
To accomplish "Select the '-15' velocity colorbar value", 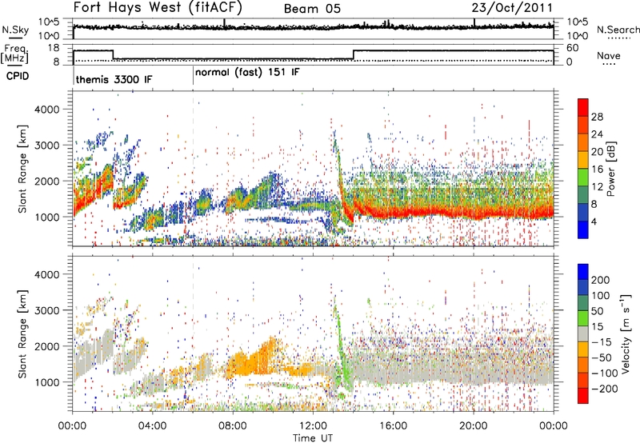I will pos(602,342).
